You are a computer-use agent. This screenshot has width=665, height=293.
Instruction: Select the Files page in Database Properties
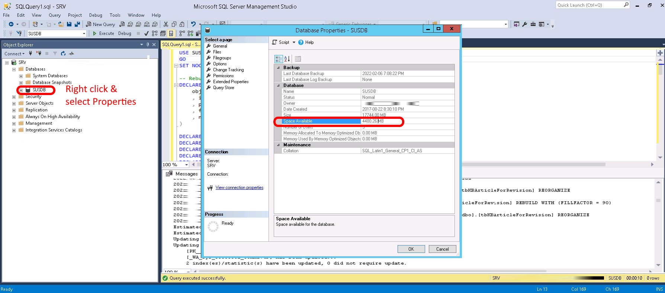tap(217, 52)
